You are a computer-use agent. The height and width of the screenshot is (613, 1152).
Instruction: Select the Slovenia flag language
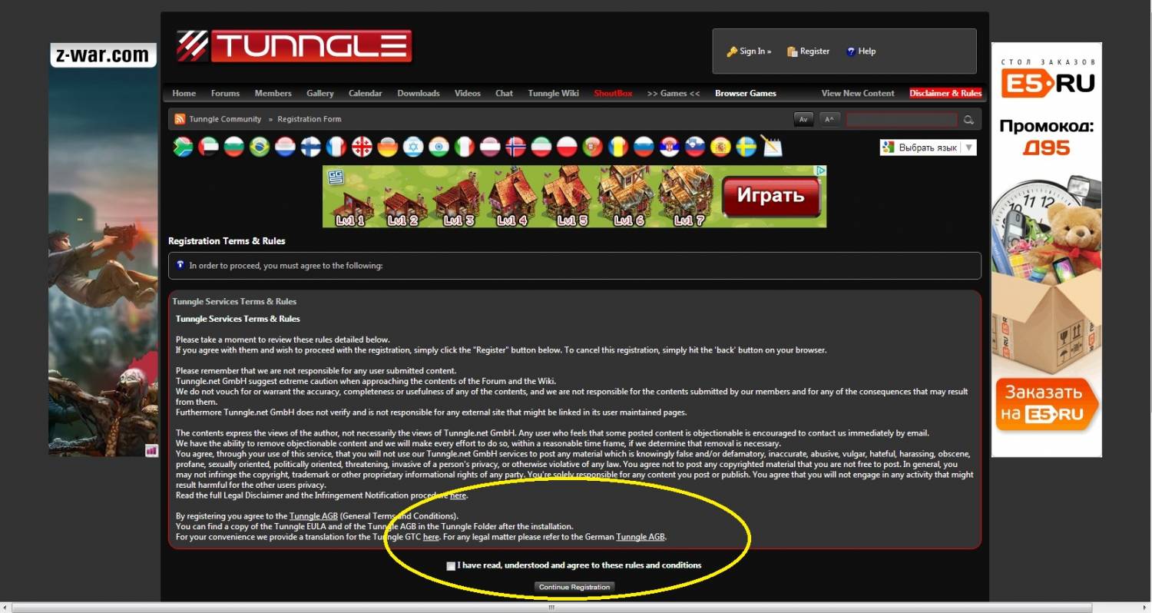(x=694, y=147)
